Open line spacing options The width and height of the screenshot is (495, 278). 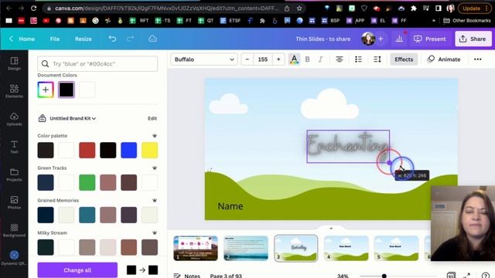(377, 59)
